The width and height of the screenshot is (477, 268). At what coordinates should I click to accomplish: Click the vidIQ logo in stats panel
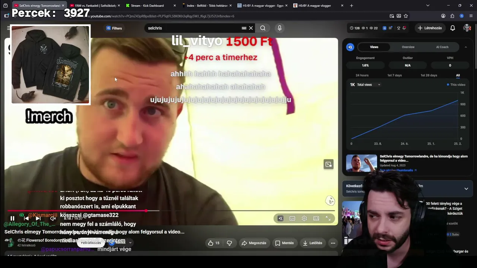(350, 47)
